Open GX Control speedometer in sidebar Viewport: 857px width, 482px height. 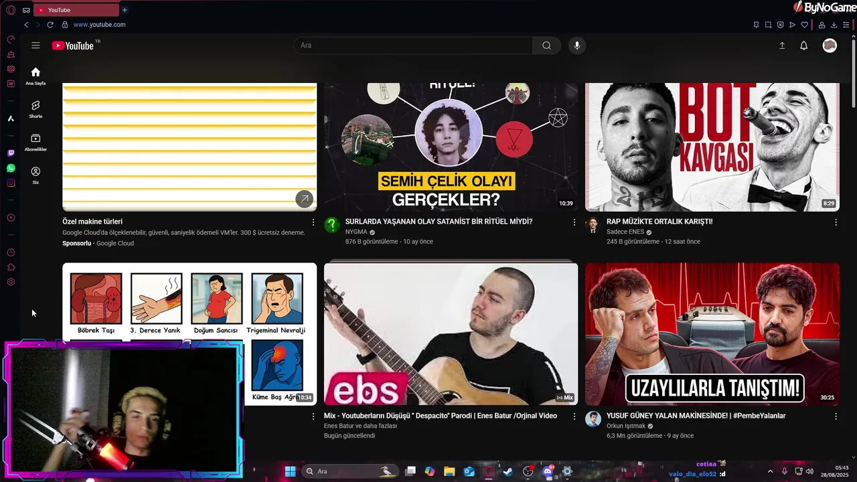tap(11, 39)
